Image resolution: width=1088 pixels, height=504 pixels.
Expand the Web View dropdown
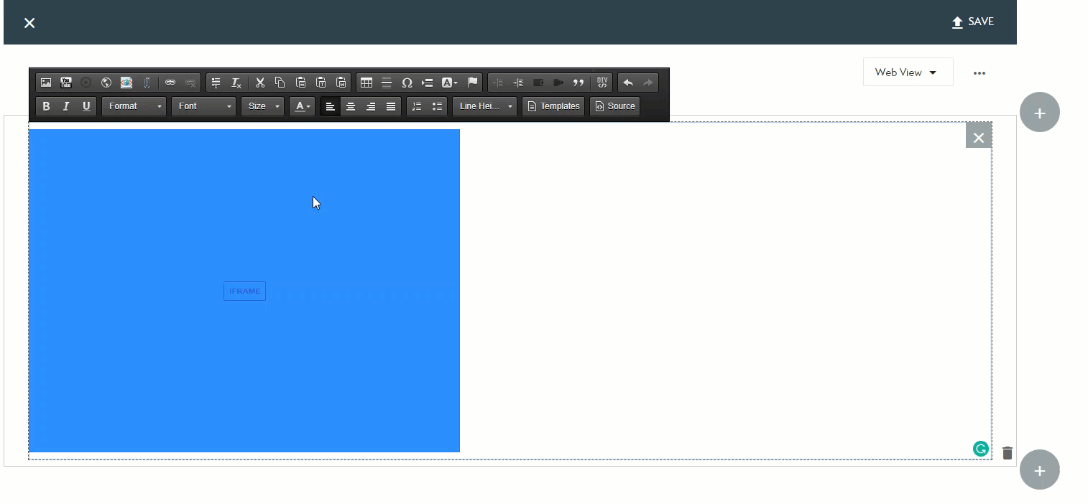(908, 73)
